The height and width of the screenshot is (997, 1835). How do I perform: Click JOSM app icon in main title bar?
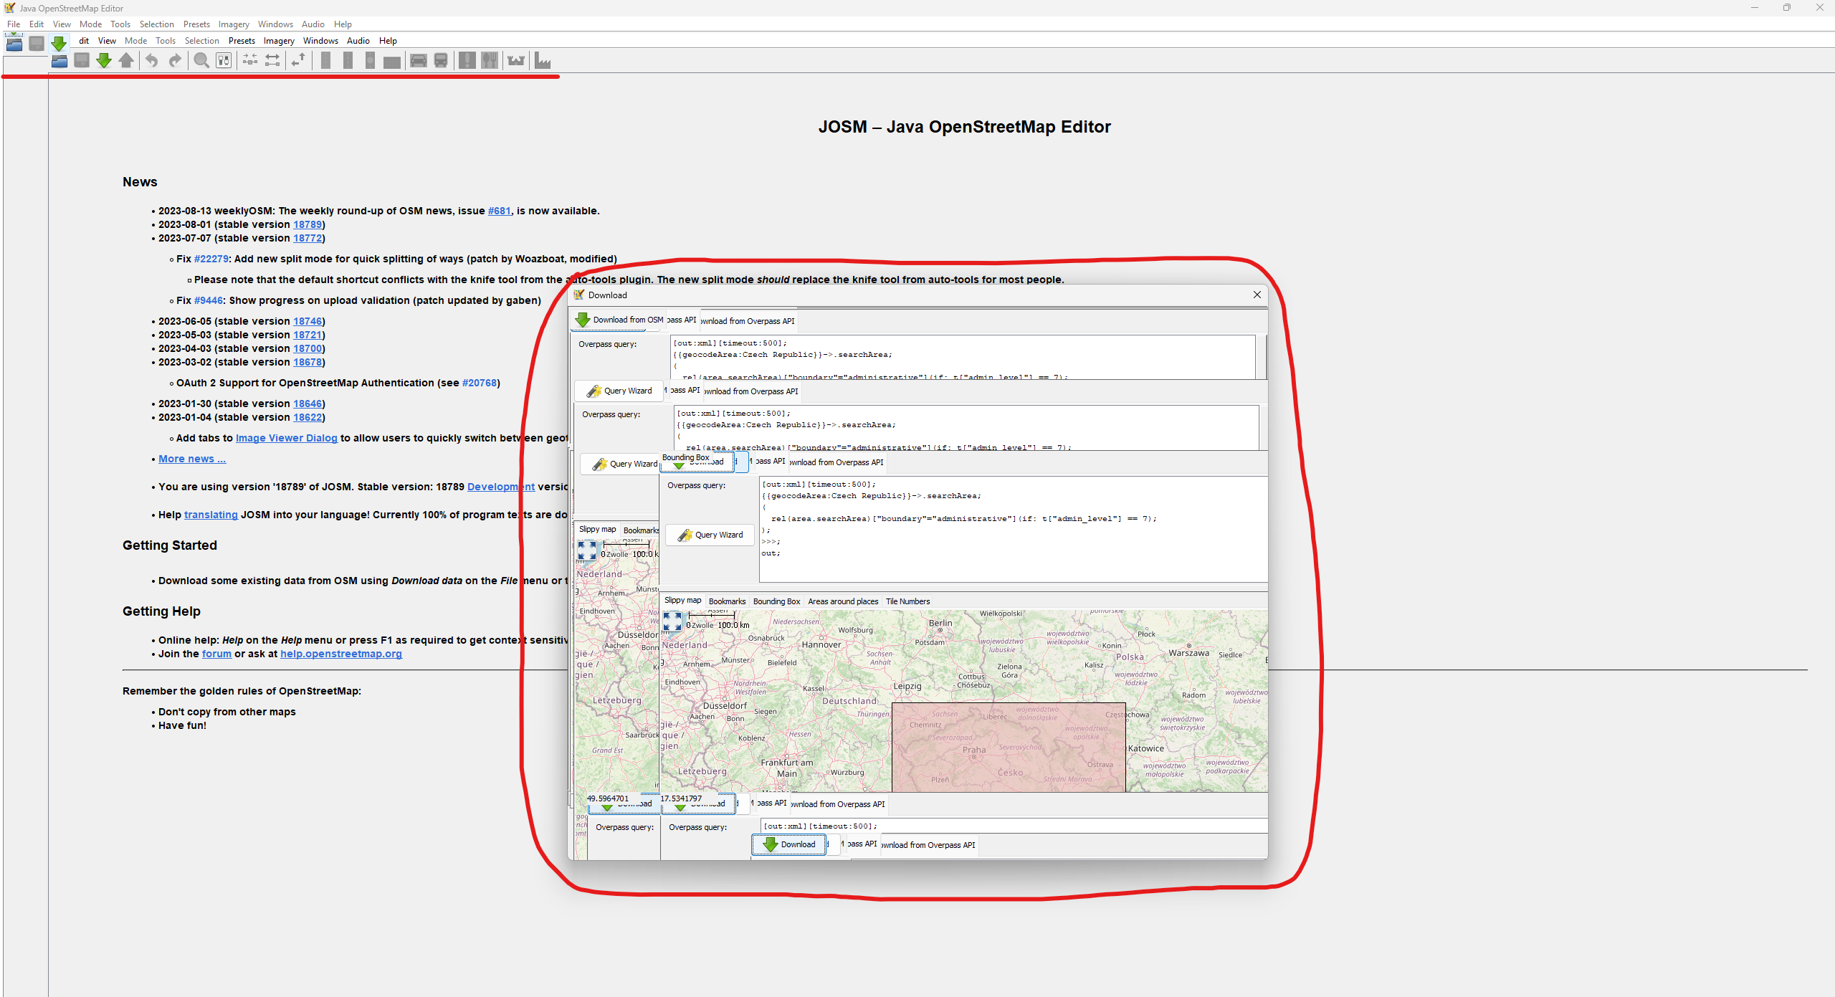pyautogui.click(x=9, y=8)
